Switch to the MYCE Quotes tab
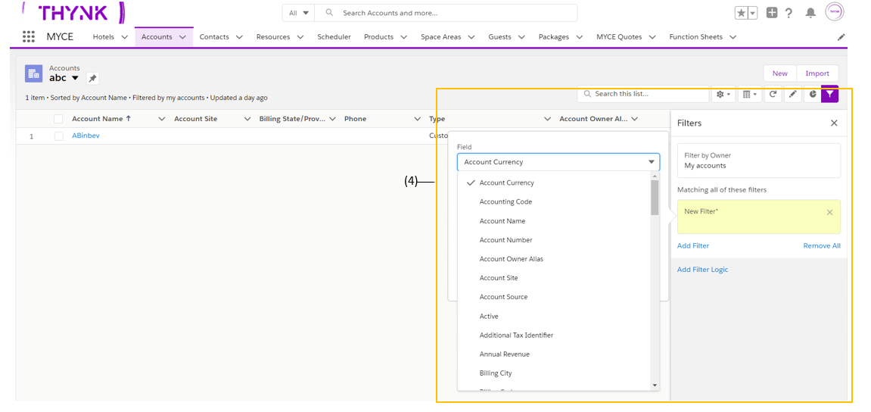 pos(619,37)
